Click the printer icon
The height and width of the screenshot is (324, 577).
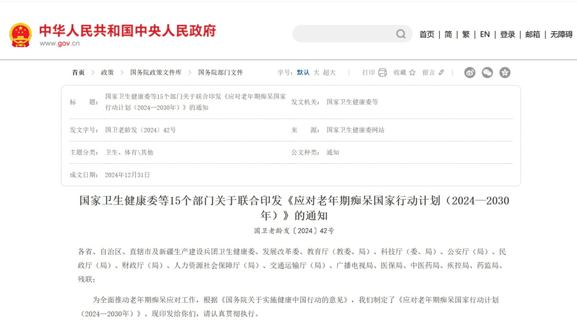pos(383,72)
